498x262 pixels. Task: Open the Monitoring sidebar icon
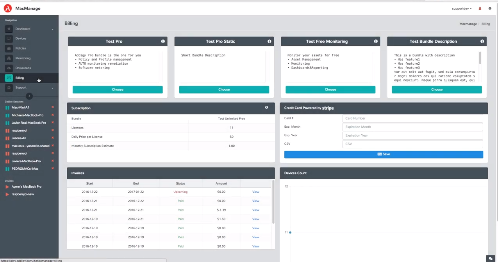point(9,58)
